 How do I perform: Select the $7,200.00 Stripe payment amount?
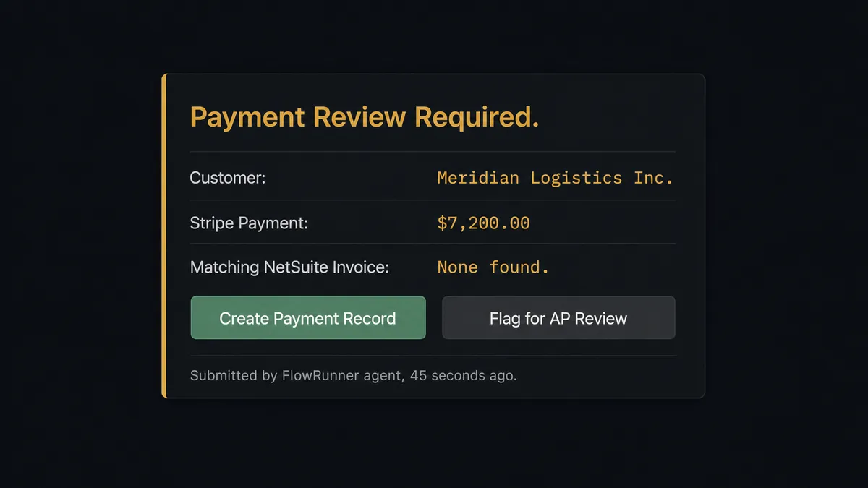pyautogui.click(x=483, y=223)
